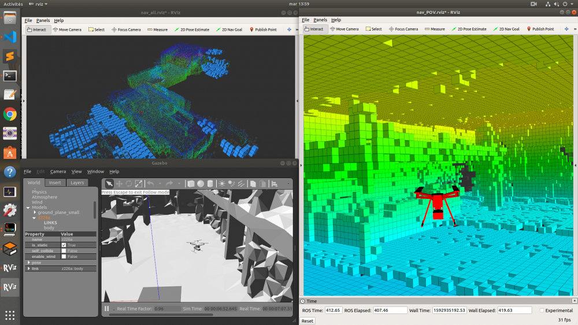Click the ROS Time value field
578x325 pixels.
(x=333, y=311)
